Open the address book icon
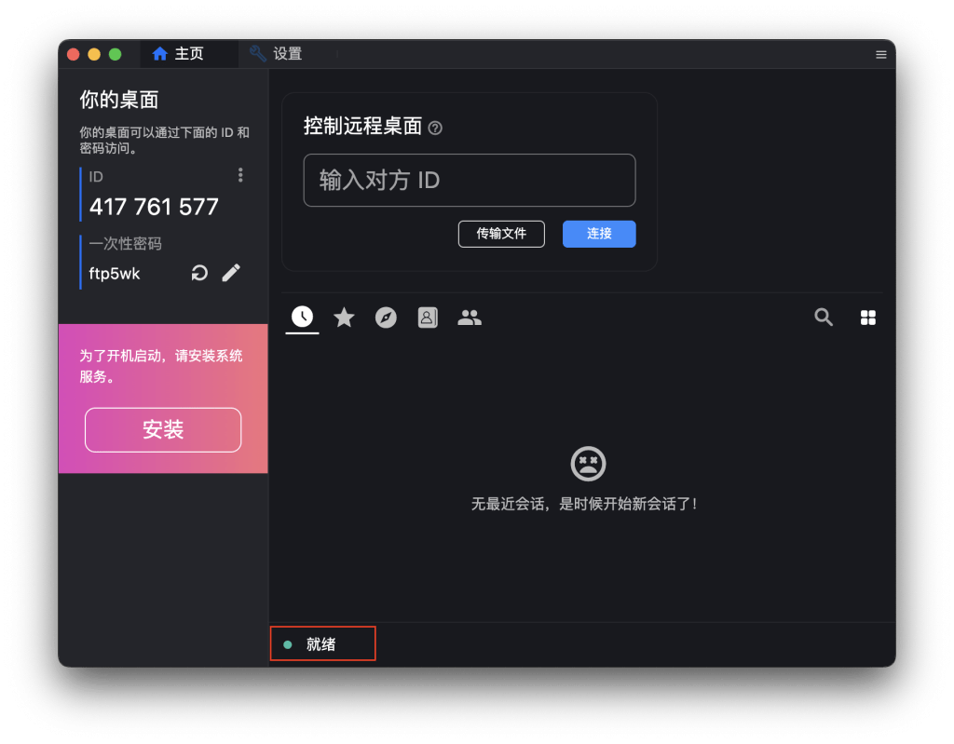 pos(428,317)
